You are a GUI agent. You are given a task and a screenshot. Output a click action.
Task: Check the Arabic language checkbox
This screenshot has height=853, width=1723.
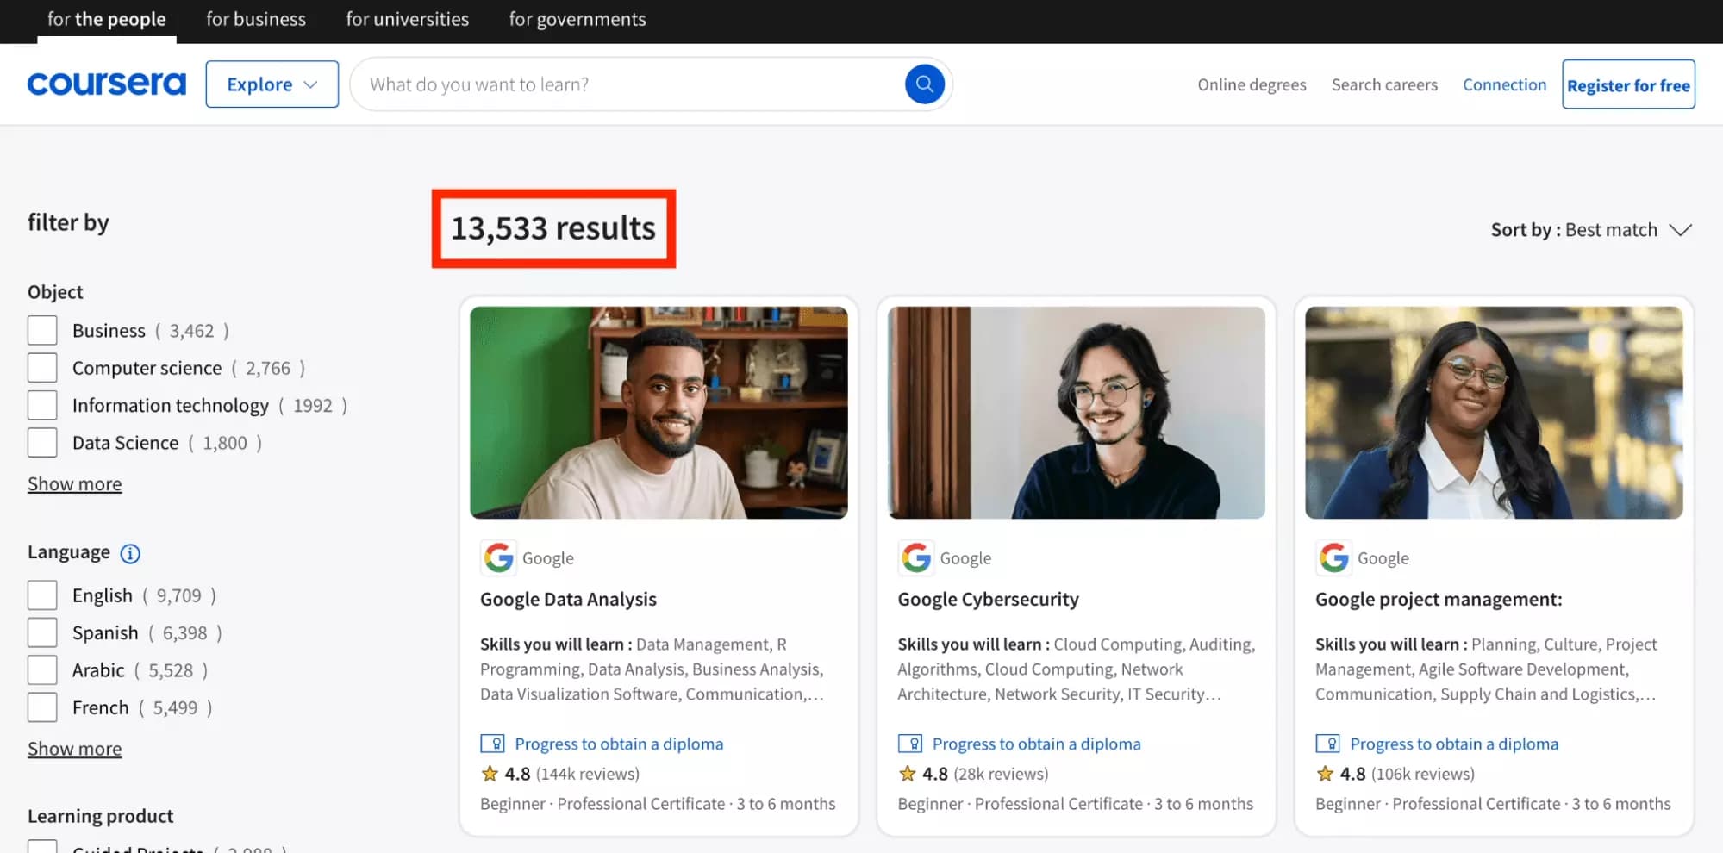(42, 670)
